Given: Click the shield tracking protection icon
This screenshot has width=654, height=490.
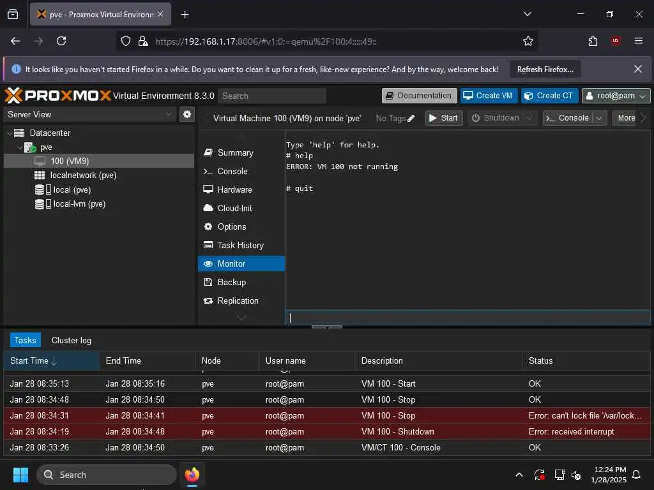Looking at the screenshot, I should click(x=126, y=41).
